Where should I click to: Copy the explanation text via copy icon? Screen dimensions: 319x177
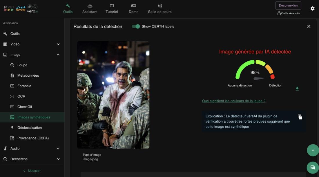300,117
